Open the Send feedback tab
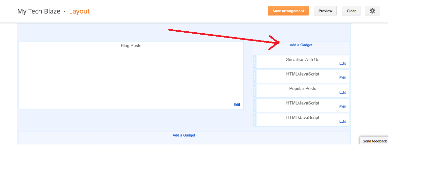 coord(374,141)
